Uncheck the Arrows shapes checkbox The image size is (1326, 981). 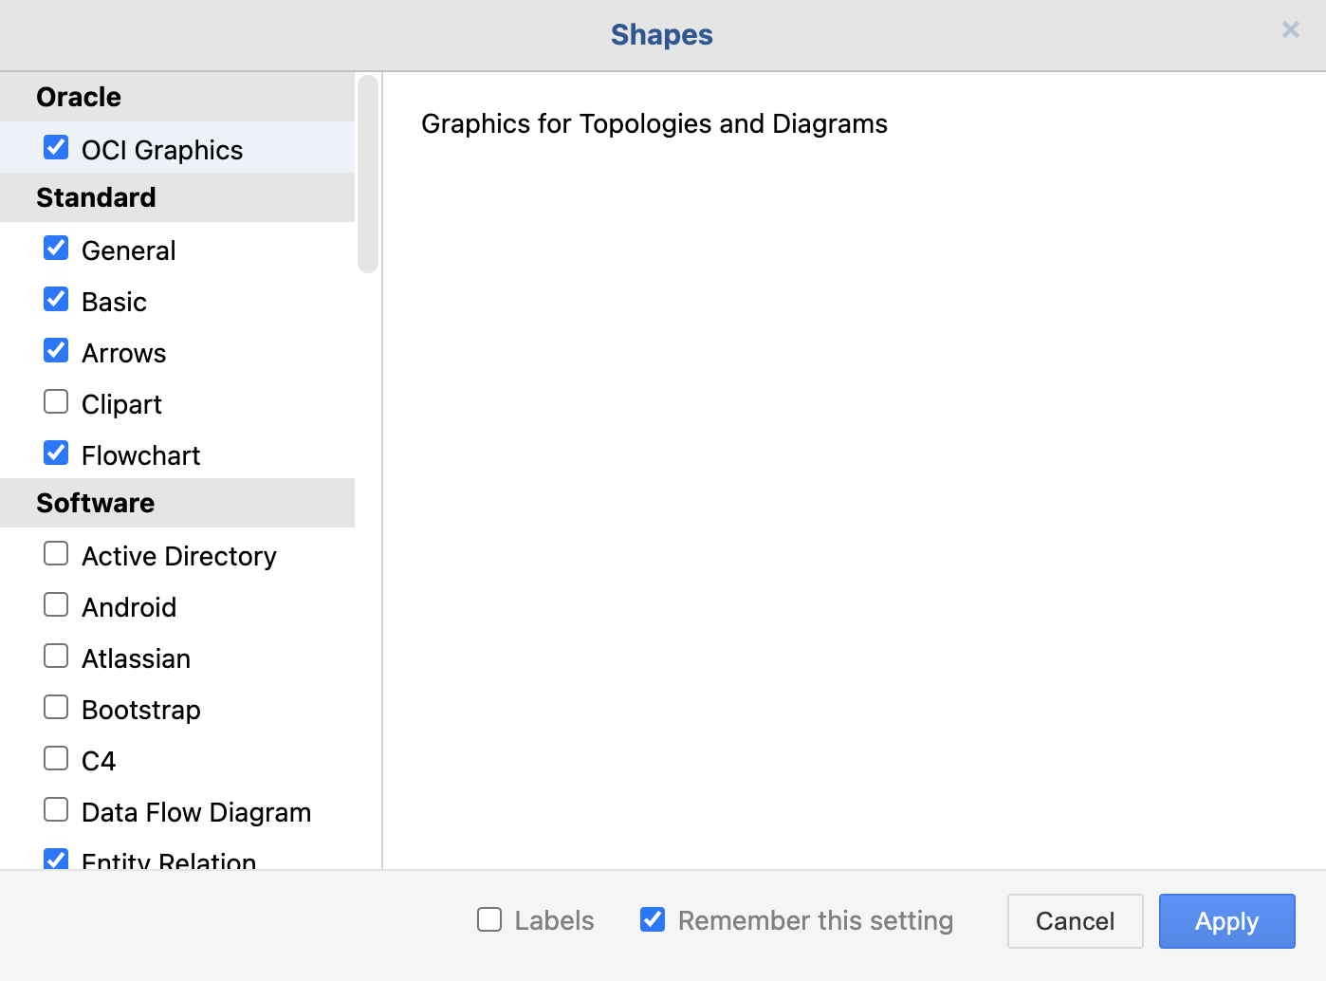[x=56, y=351]
